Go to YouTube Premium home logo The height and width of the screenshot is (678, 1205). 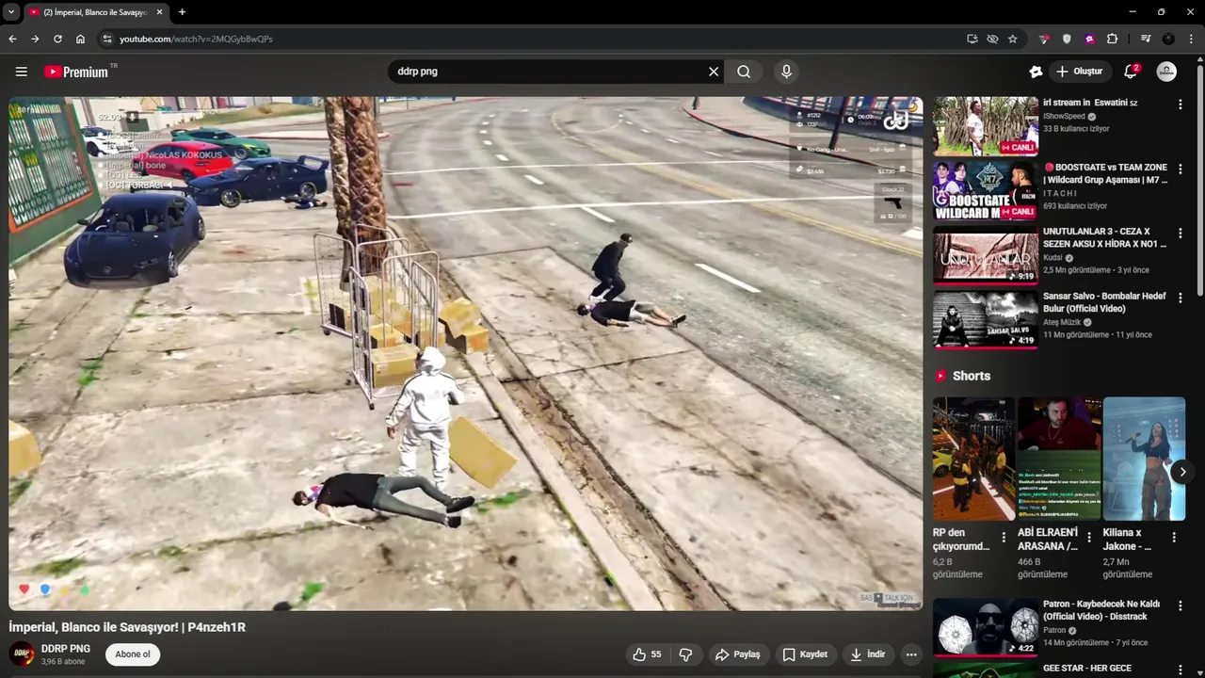pos(76,72)
